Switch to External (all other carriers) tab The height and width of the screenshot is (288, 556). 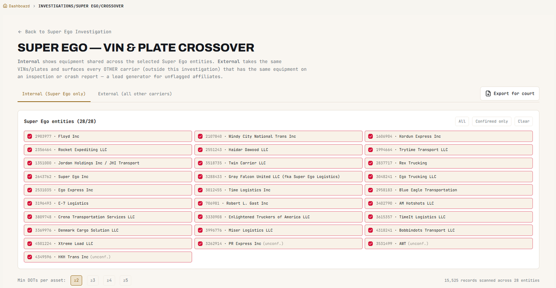135,94
